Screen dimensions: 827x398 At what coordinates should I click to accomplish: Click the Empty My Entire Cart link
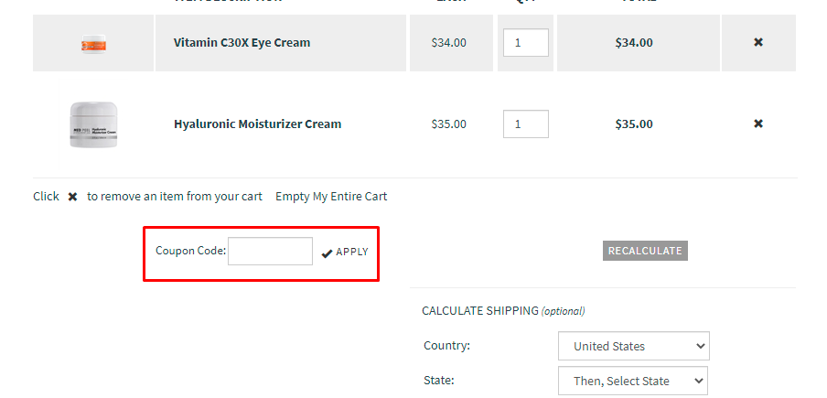pos(331,196)
